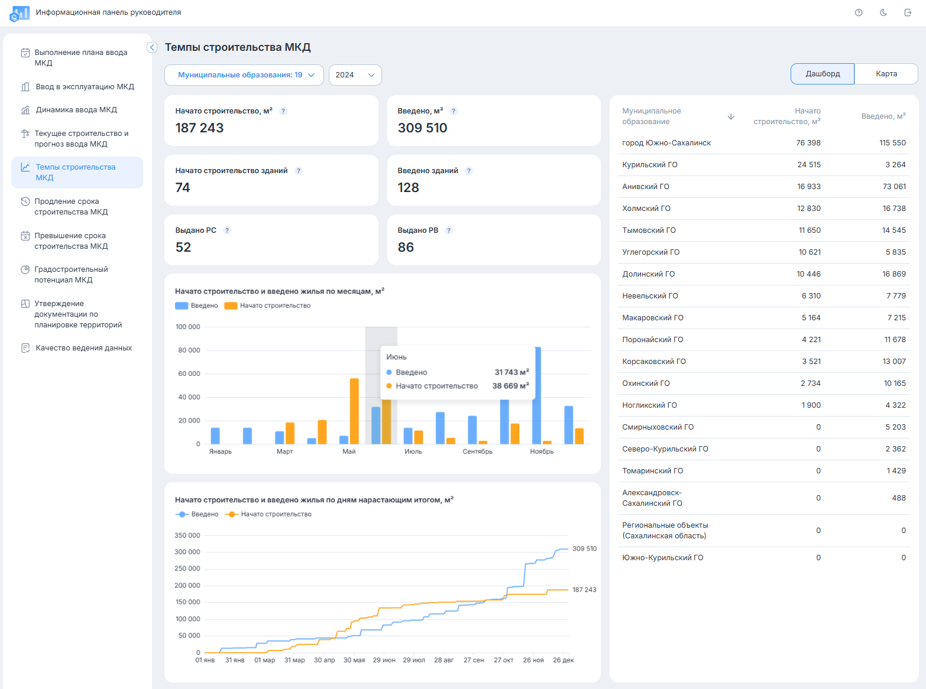Screen dimensions: 926x689
Task: Go to Динамика ввода МКД page
Action: tap(77, 110)
